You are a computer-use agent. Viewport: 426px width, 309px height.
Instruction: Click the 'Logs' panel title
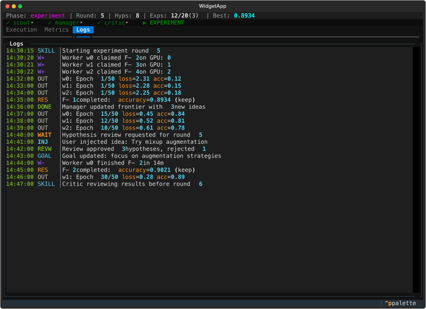coord(16,44)
